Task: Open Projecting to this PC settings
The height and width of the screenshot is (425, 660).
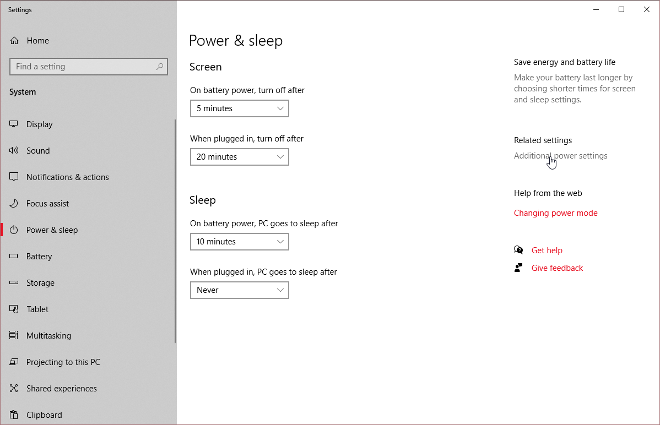Action: pos(13,362)
